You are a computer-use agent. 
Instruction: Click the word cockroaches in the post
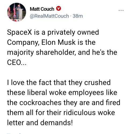click(40, 103)
